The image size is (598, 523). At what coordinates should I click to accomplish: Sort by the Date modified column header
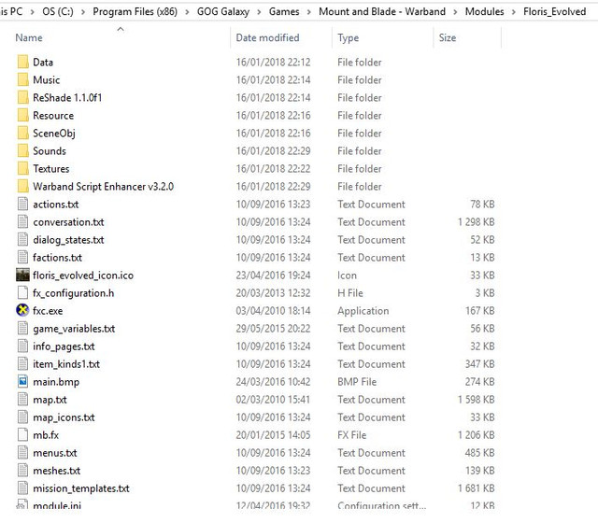[x=267, y=37]
